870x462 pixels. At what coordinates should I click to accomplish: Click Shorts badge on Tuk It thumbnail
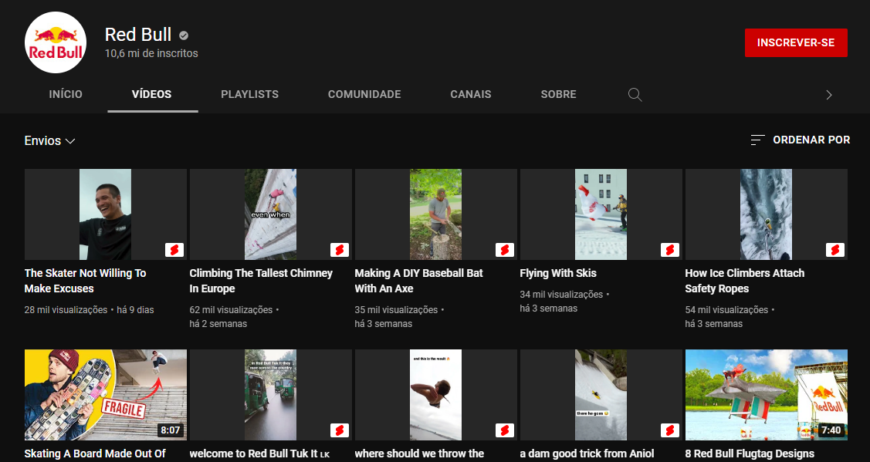coord(340,430)
